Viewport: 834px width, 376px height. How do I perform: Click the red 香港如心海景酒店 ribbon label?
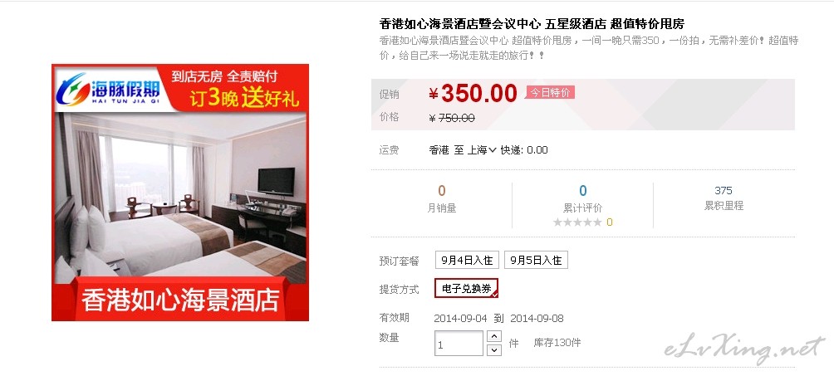(180, 300)
